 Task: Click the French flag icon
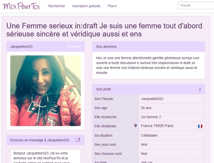200,126
